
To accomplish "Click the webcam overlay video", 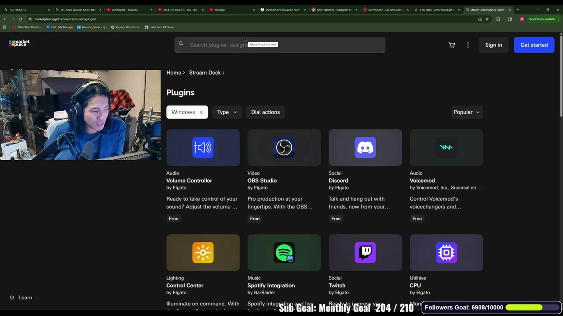I will [80, 115].
